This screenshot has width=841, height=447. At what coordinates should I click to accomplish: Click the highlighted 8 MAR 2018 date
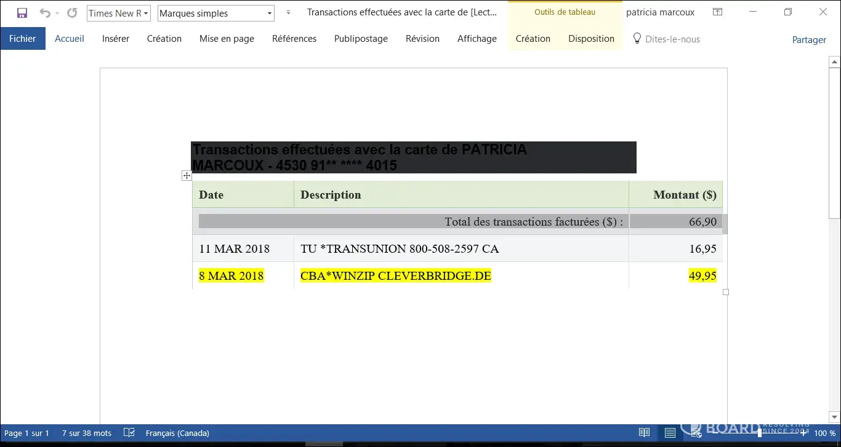[x=231, y=276]
